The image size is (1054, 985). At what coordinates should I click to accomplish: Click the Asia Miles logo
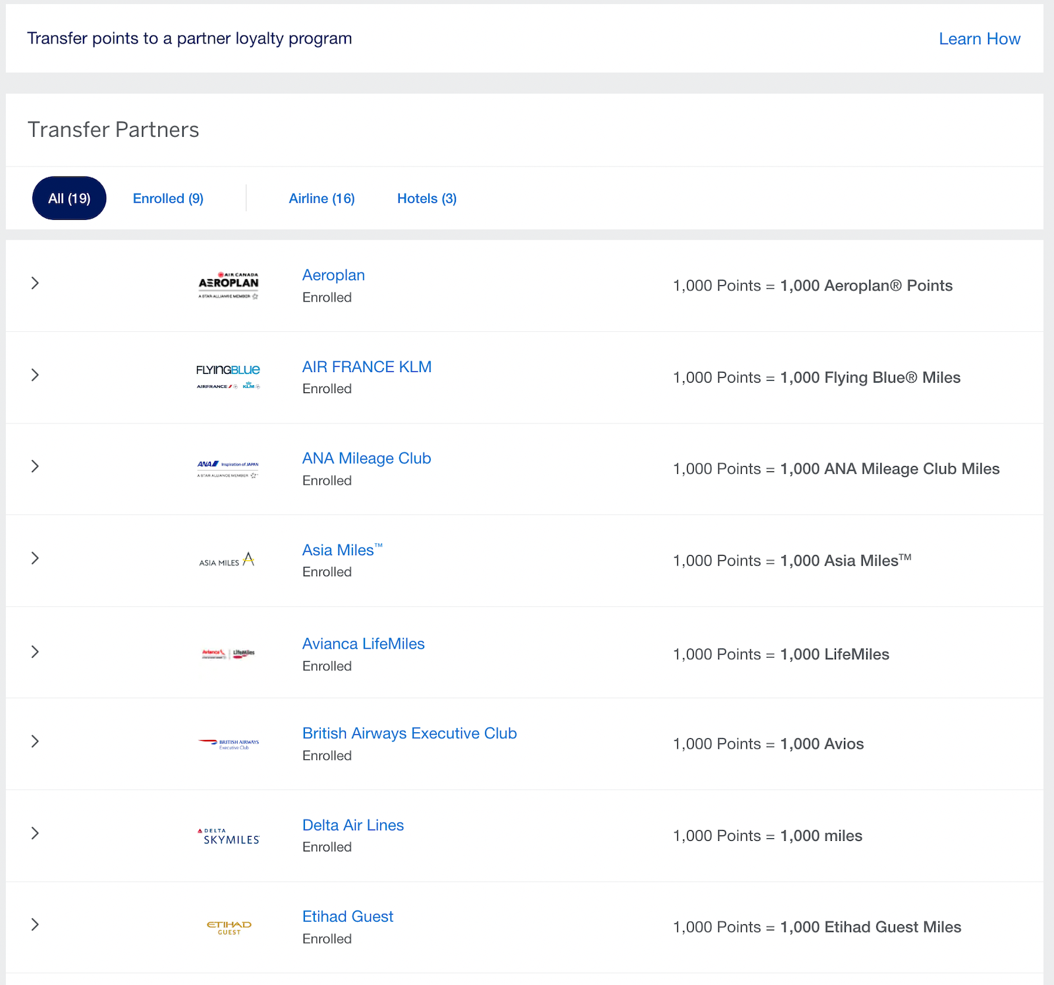click(227, 559)
